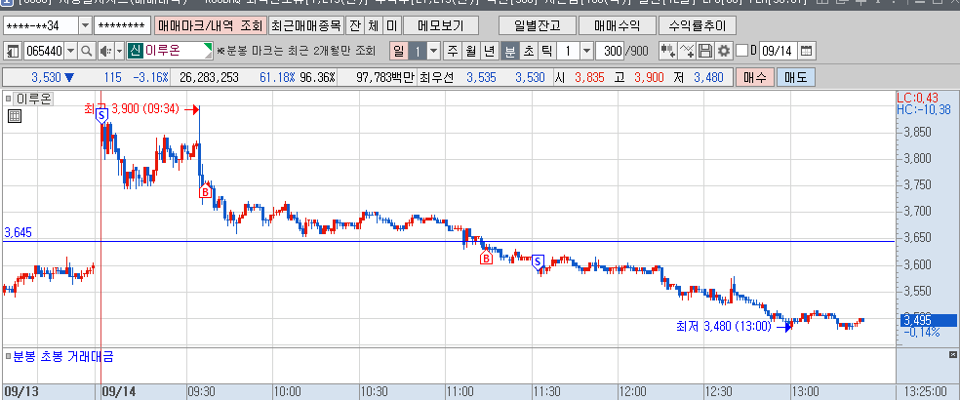This screenshot has height=400, width=960.
Task: Expand the speaker options dropdown arrow
Action: click(x=119, y=51)
